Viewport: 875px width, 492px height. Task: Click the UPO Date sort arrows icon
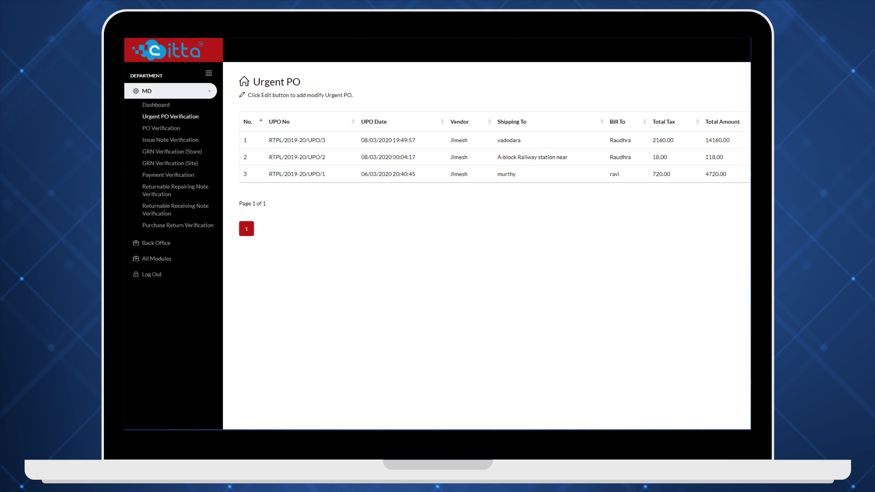coord(443,122)
